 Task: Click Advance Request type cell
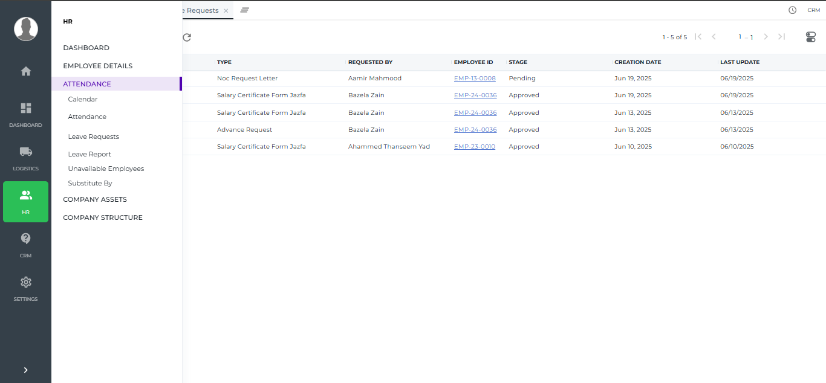(245, 130)
